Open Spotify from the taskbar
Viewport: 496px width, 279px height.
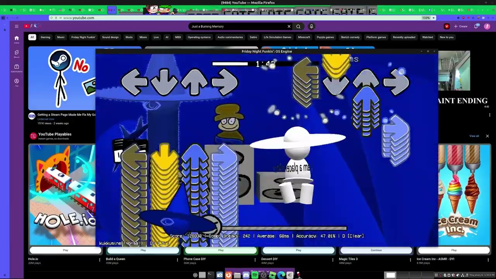point(255,275)
